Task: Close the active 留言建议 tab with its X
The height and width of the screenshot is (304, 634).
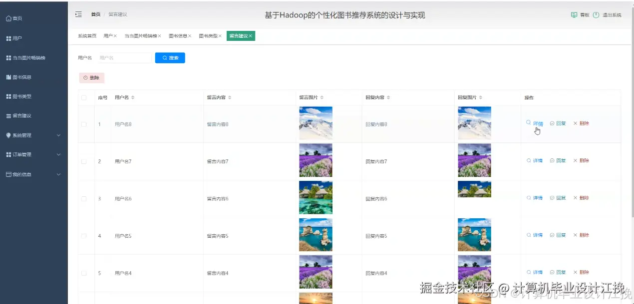Action: (251, 36)
